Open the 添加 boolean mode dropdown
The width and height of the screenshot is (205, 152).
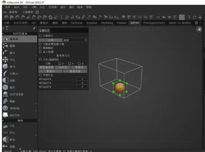(x=75, y=40)
